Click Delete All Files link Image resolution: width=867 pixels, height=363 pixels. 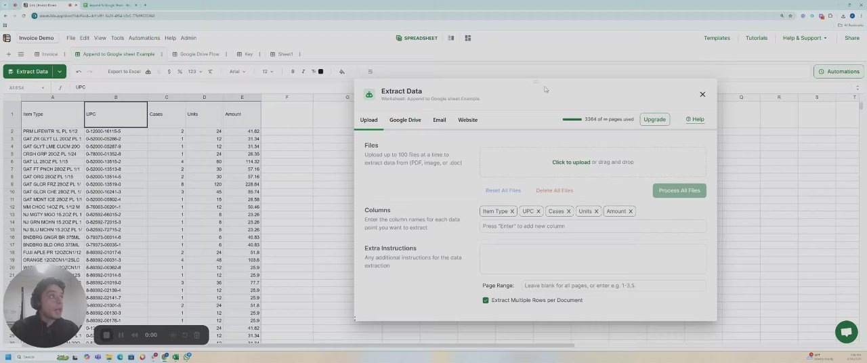554,190
